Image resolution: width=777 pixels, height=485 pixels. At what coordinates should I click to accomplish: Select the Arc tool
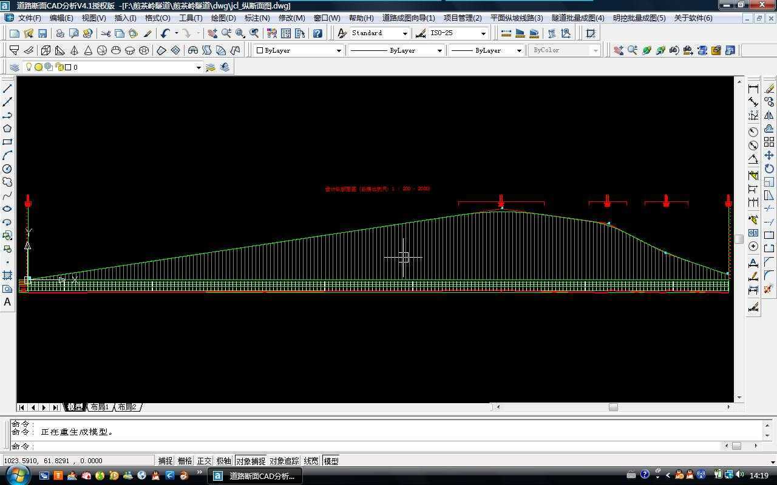tap(7, 155)
